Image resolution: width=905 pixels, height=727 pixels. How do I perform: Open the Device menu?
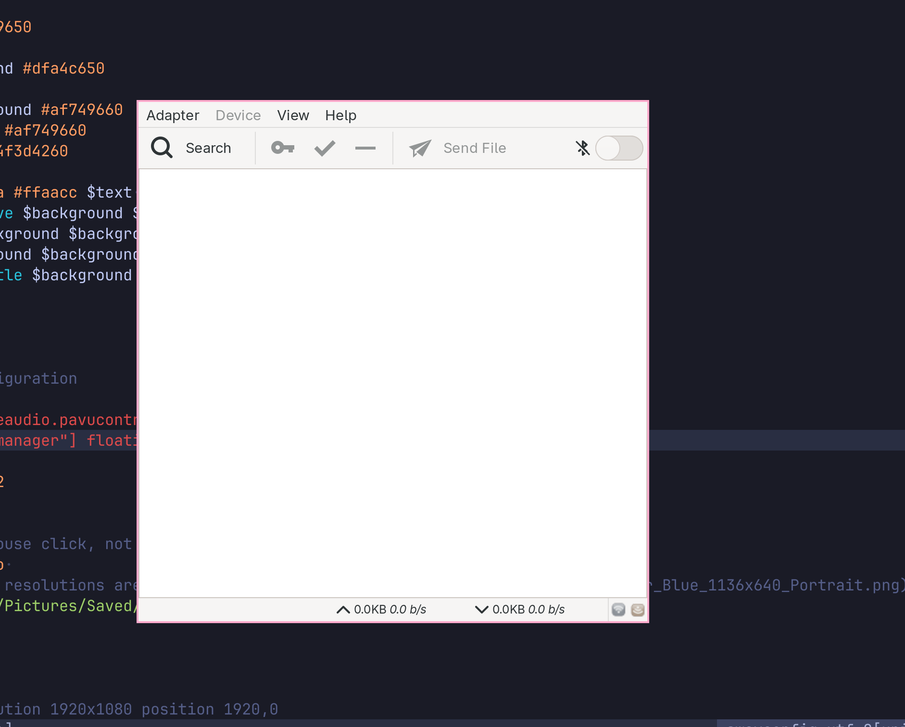(x=238, y=115)
